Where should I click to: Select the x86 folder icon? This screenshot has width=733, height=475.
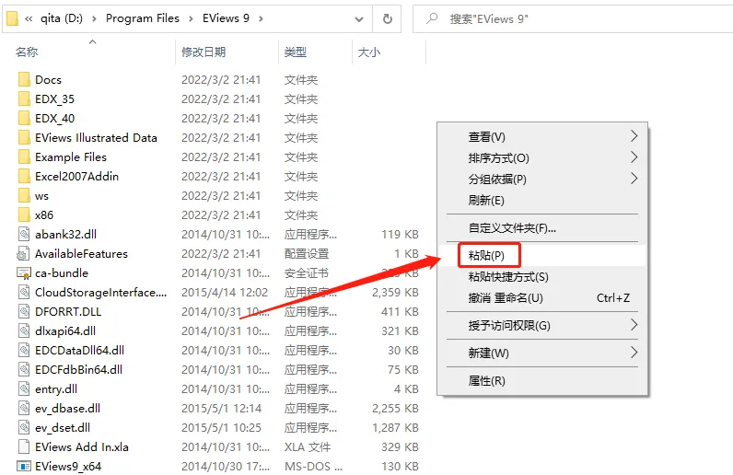pyautogui.click(x=24, y=214)
